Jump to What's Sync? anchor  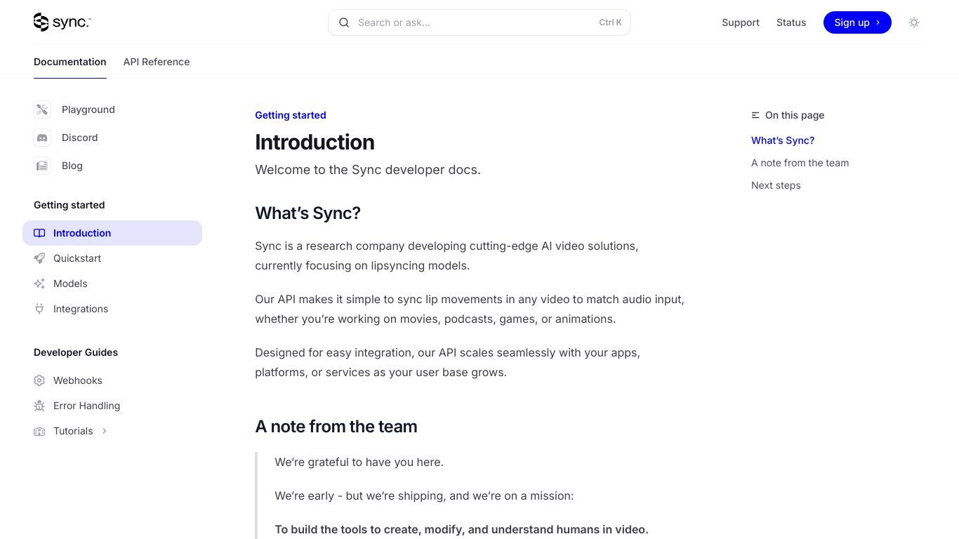point(783,140)
